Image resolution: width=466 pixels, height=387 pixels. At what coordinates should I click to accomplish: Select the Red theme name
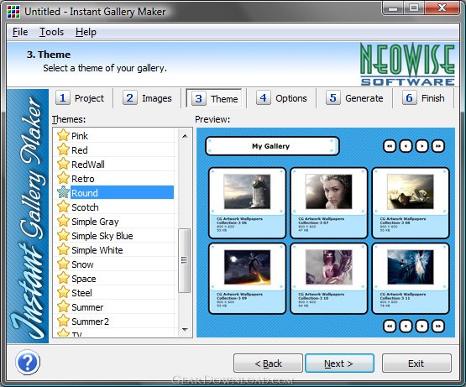[80, 150]
